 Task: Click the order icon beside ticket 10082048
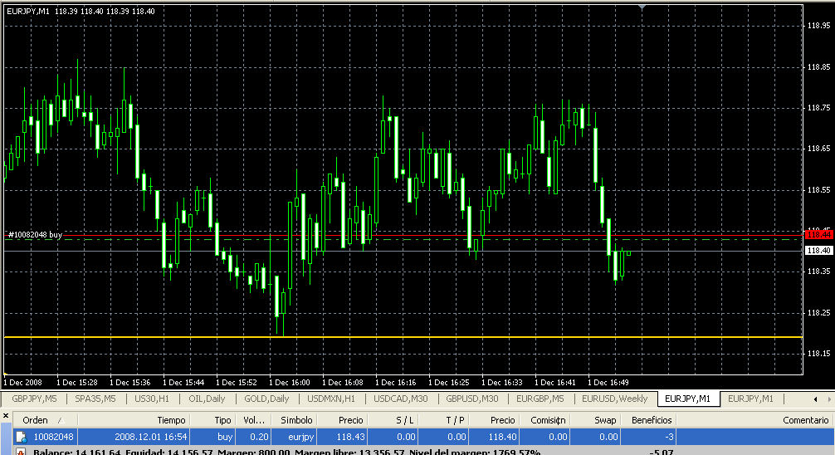coord(22,437)
